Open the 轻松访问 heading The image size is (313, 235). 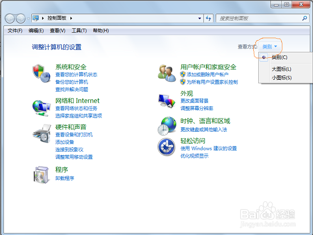click(193, 141)
